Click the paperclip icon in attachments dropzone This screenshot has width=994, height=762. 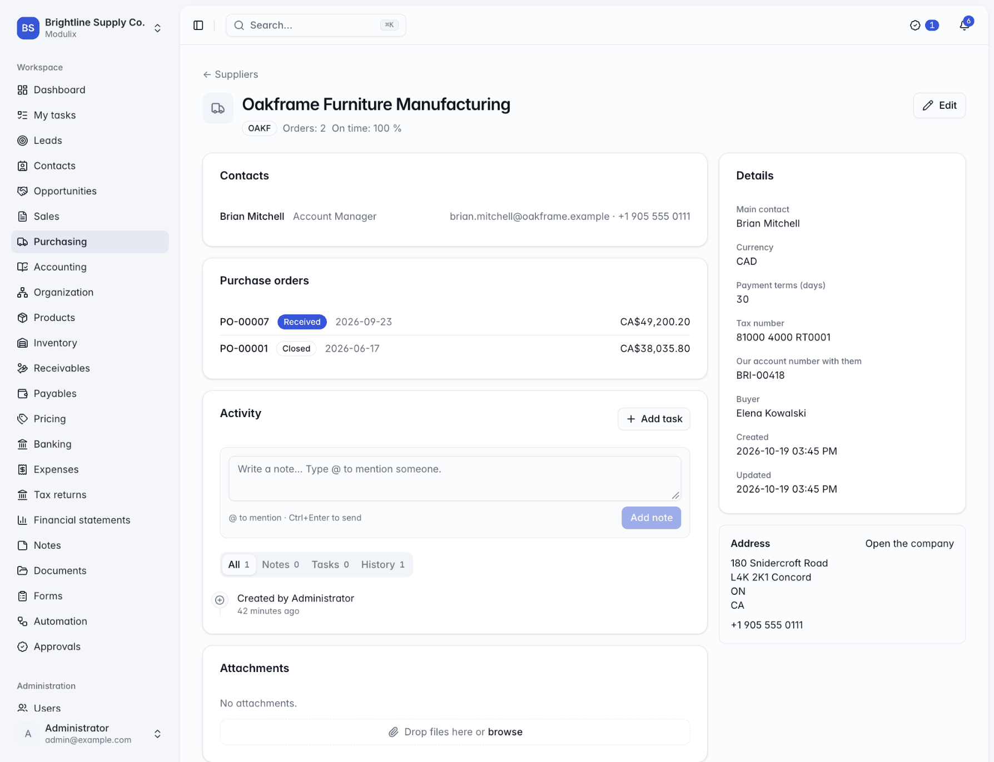[393, 732]
